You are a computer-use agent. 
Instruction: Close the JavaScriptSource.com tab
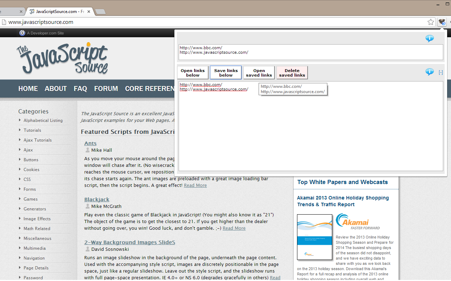click(x=89, y=12)
